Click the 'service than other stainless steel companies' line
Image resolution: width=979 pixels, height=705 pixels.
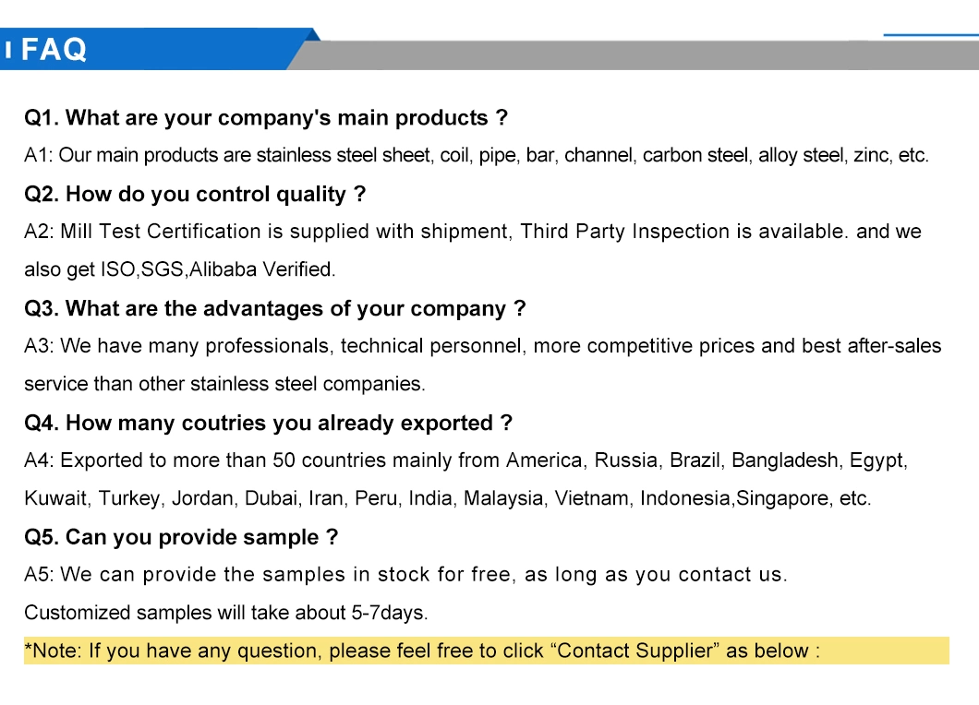tap(224, 384)
